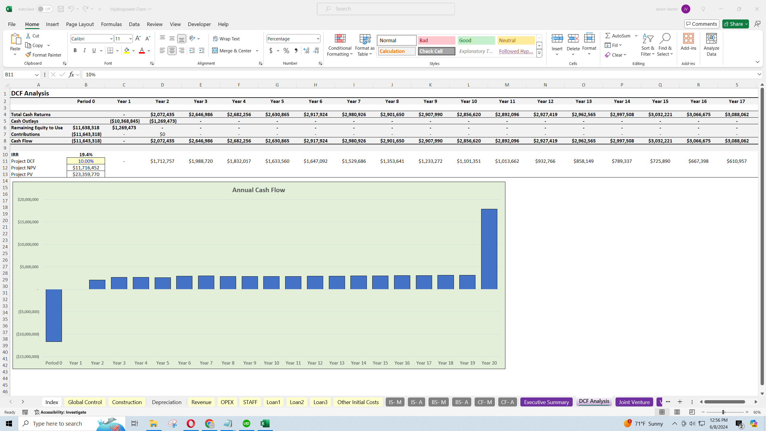Open the font size dropdown
The width and height of the screenshot is (766, 431).
pyautogui.click(x=130, y=39)
